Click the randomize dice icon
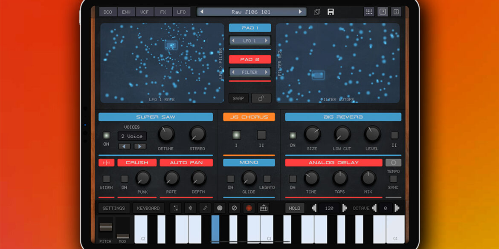499x249 pixels. point(317,11)
